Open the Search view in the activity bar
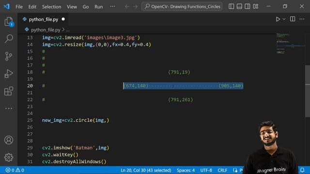Viewport: 310px width, 174px height. tap(9, 39)
